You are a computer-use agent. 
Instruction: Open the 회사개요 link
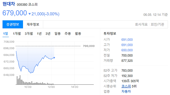coord(141,24)
